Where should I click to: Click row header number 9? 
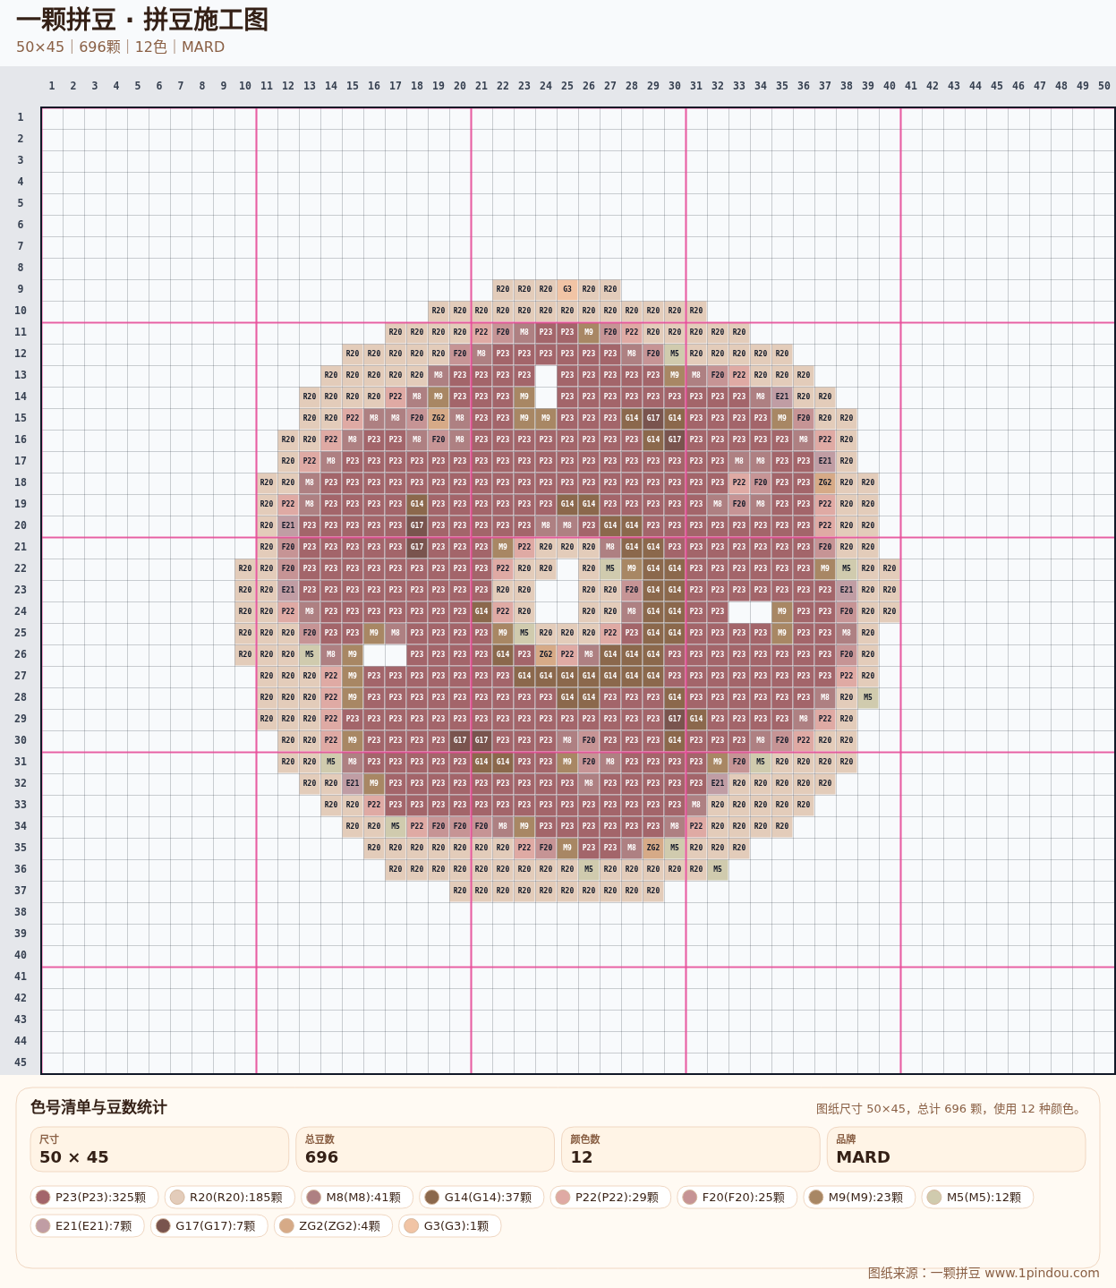pos(21,289)
